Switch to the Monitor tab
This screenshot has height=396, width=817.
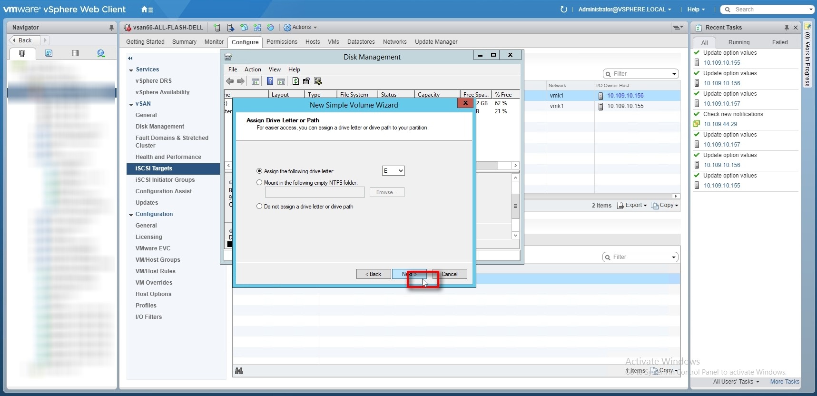click(x=214, y=42)
